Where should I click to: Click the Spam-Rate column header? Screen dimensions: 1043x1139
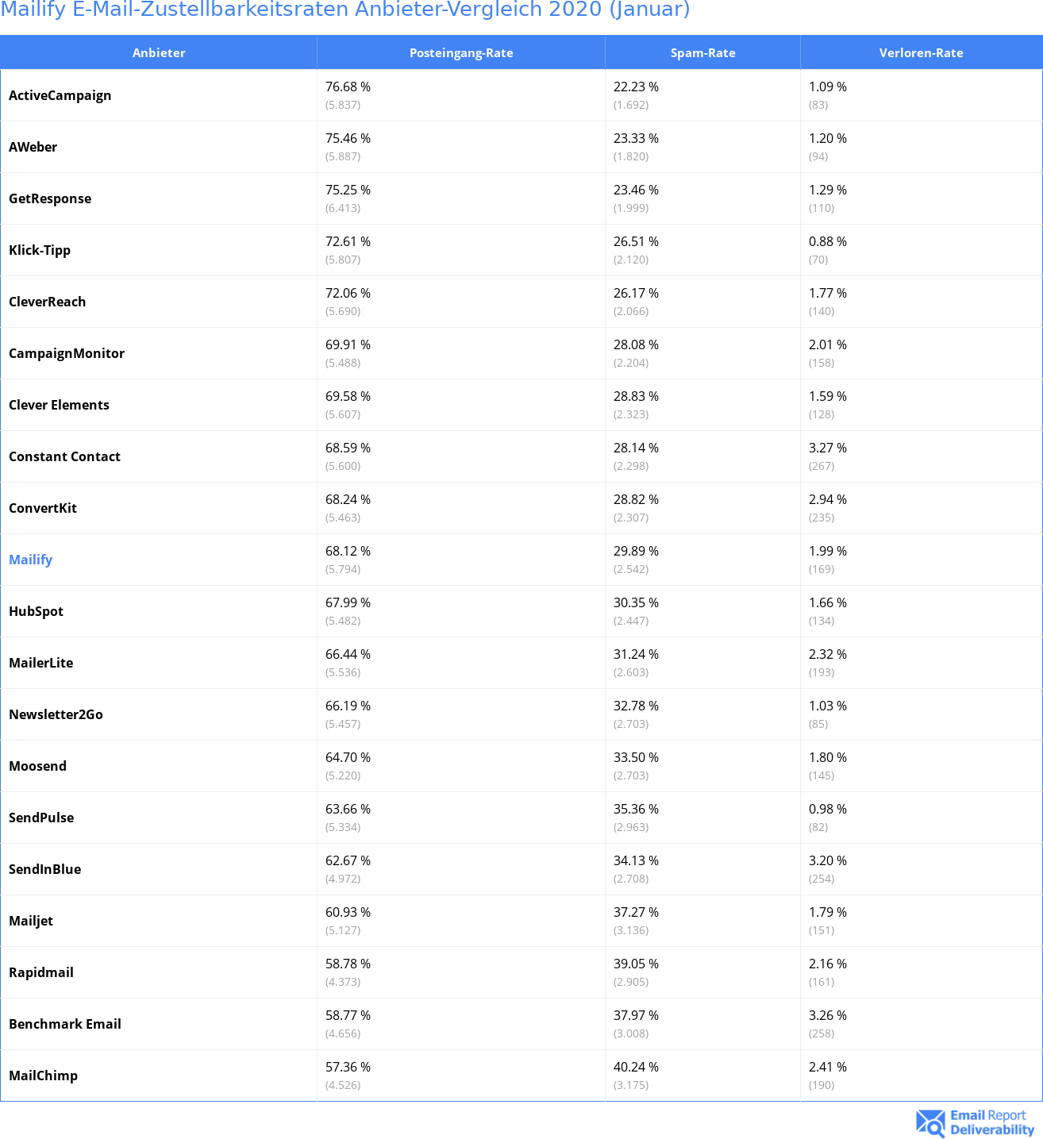pyautogui.click(x=702, y=52)
